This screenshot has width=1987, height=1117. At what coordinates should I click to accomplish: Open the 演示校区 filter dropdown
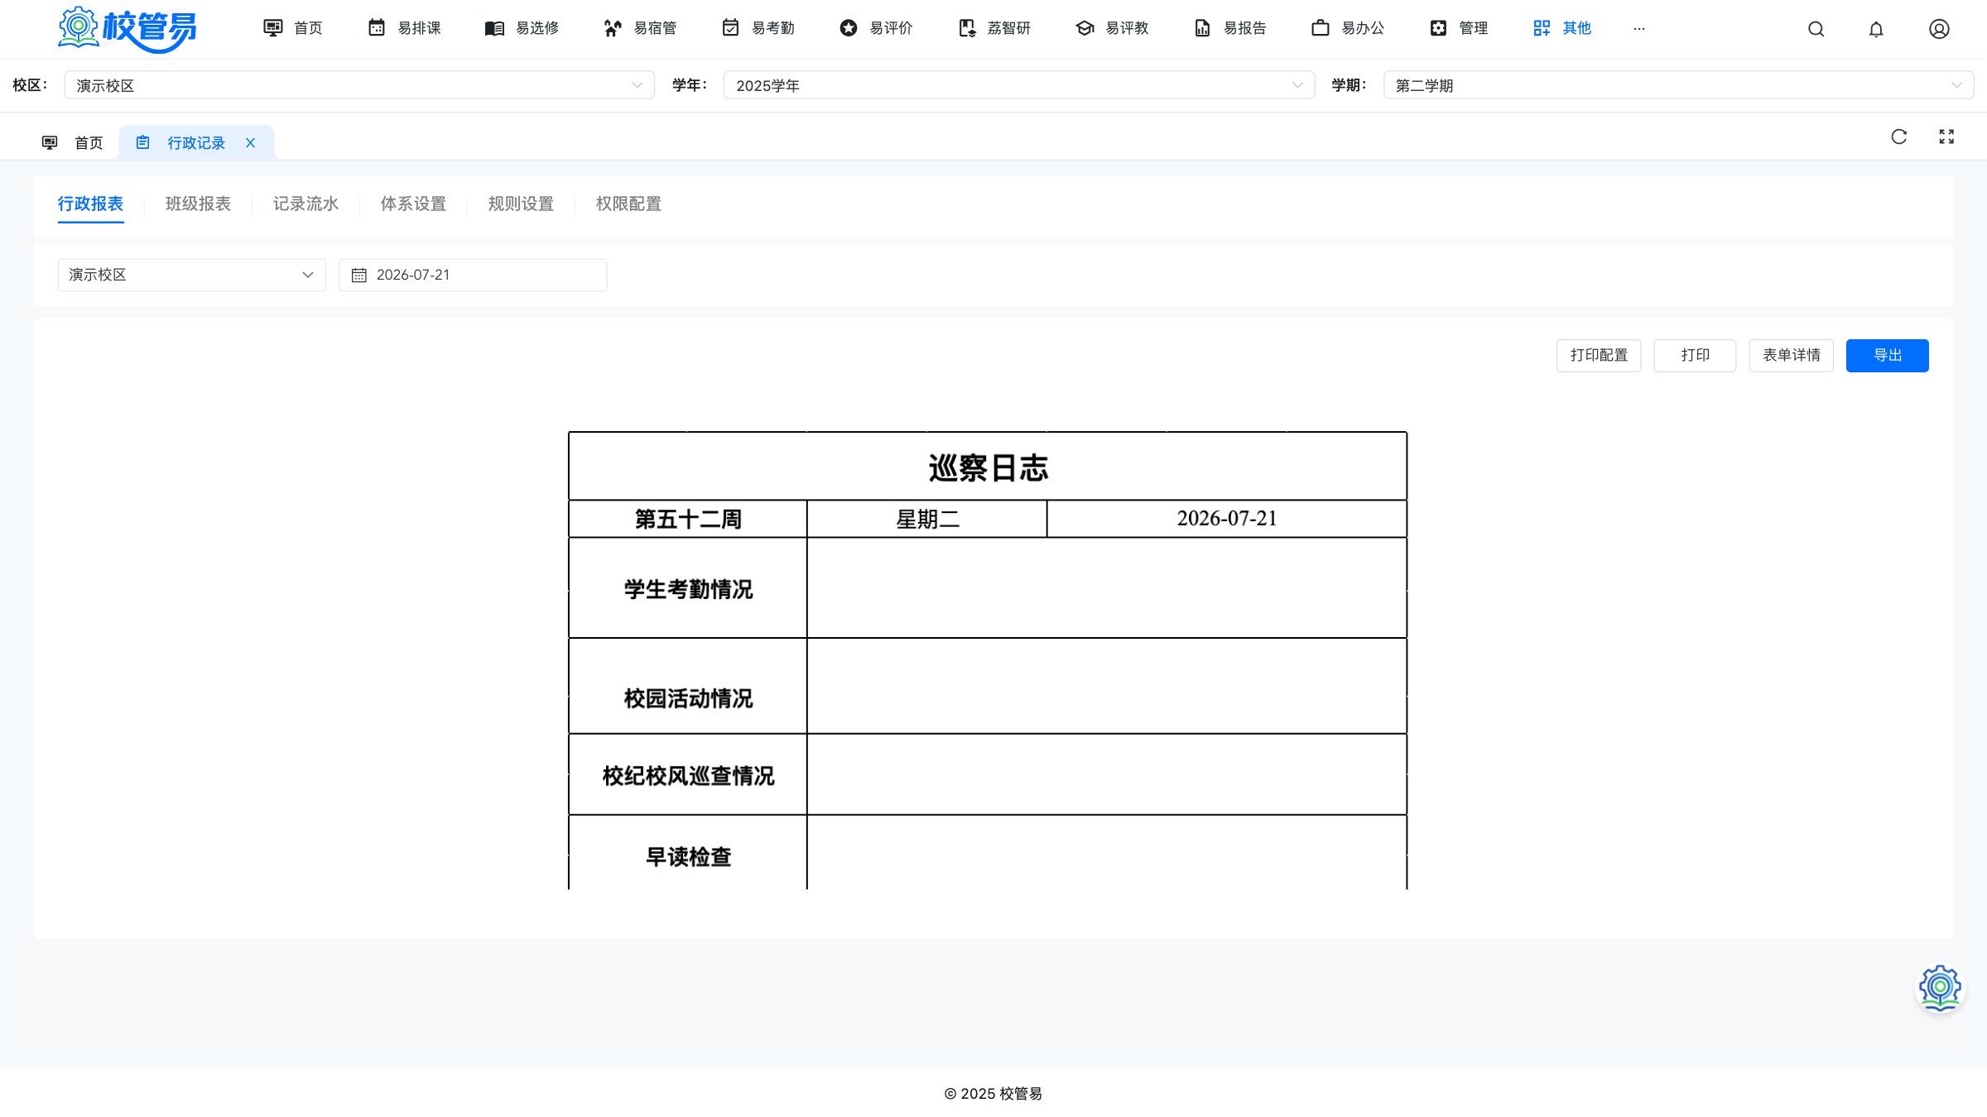pos(191,275)
